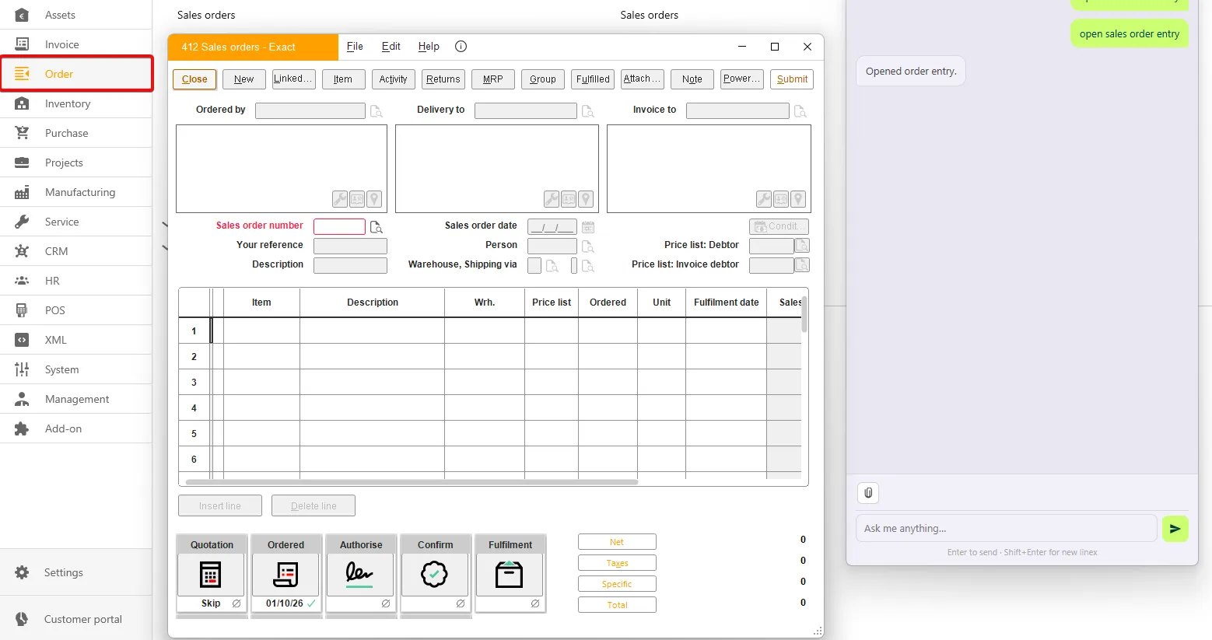The image size is (1212, 640).
Task: Click info icon in window menu bar
Action: (x=461, y=47)
